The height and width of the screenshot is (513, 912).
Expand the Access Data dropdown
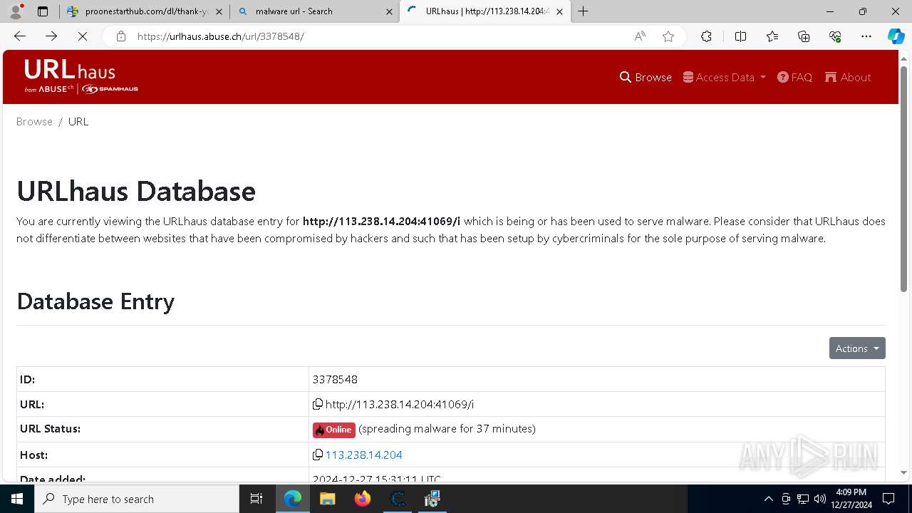724,77
